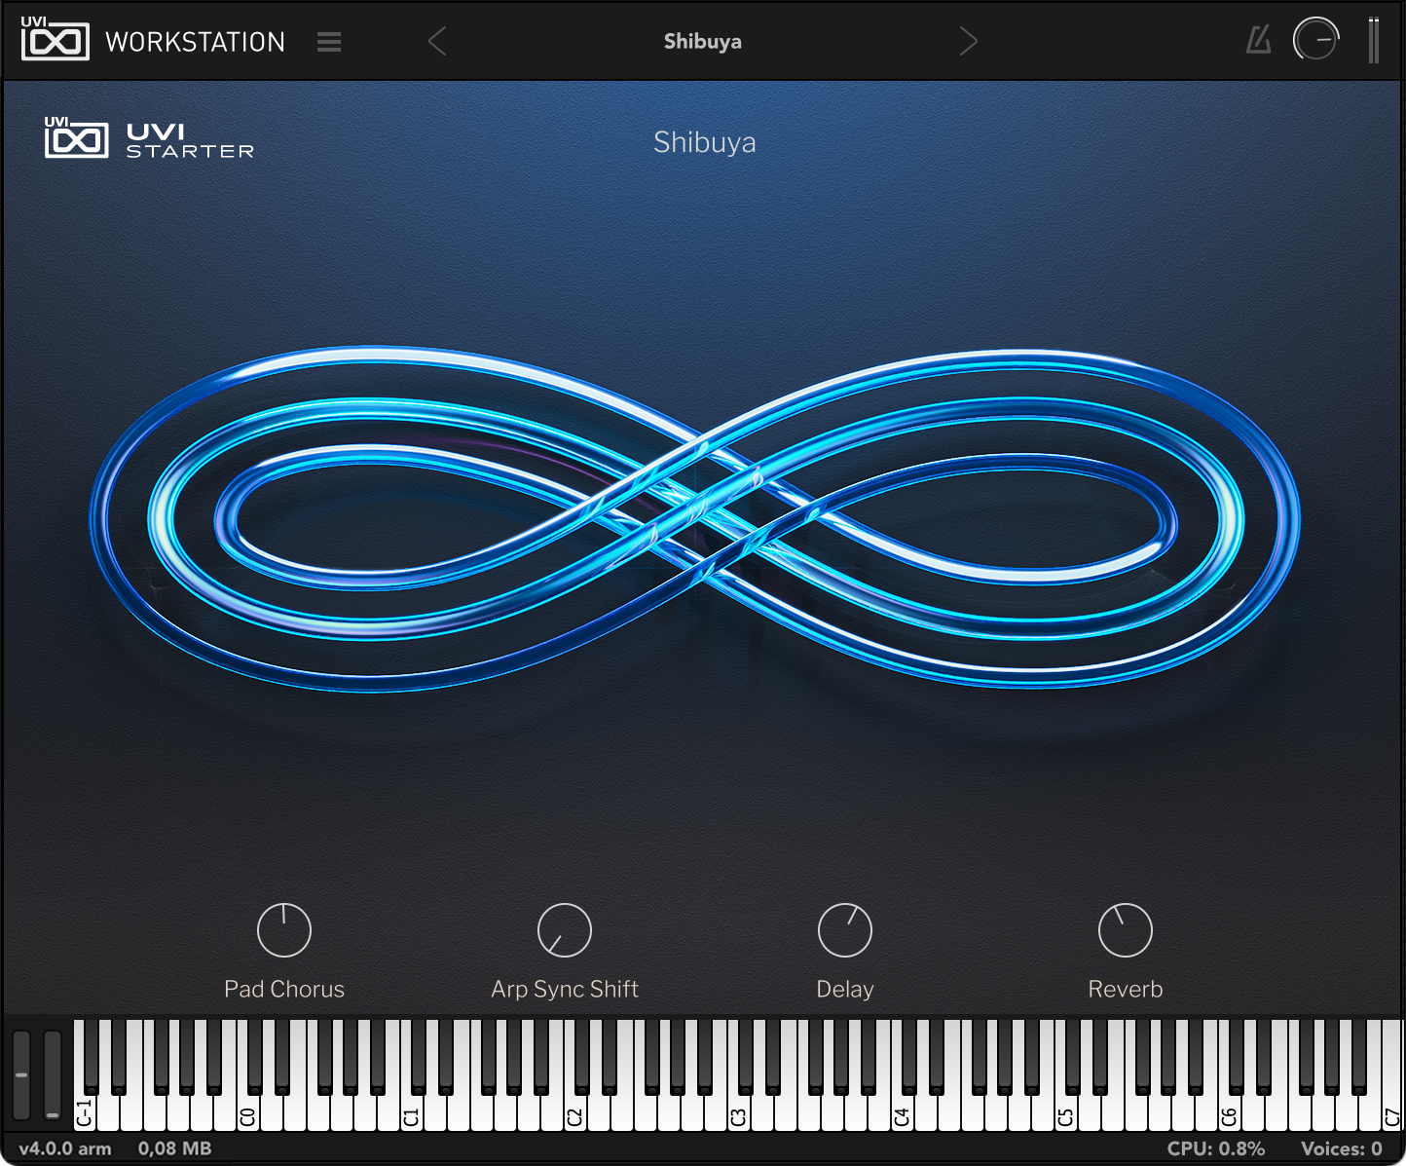Adjust the Pad Chorus knob
The width and height of the screenshot is (1406, 1166).
[283, 928]
